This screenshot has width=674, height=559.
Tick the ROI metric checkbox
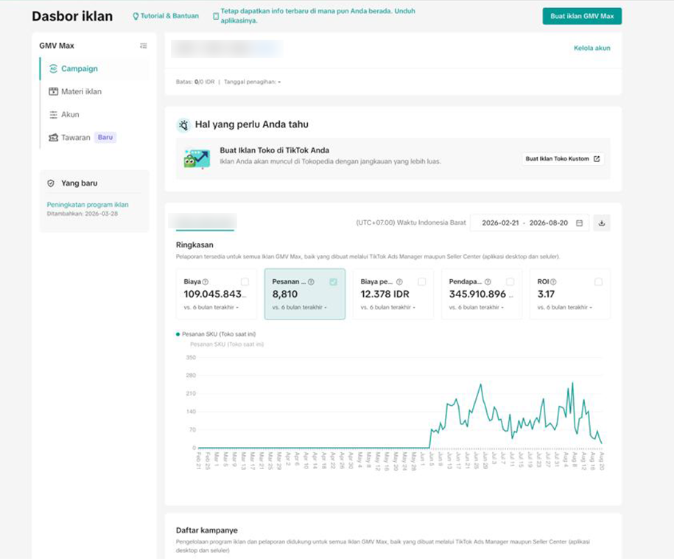pos(598,282)
